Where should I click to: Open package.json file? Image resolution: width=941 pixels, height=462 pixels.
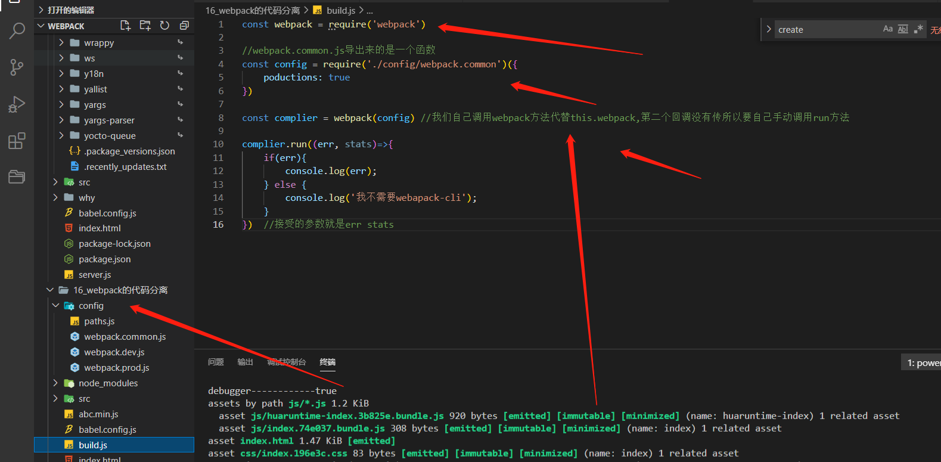[104, 259]
